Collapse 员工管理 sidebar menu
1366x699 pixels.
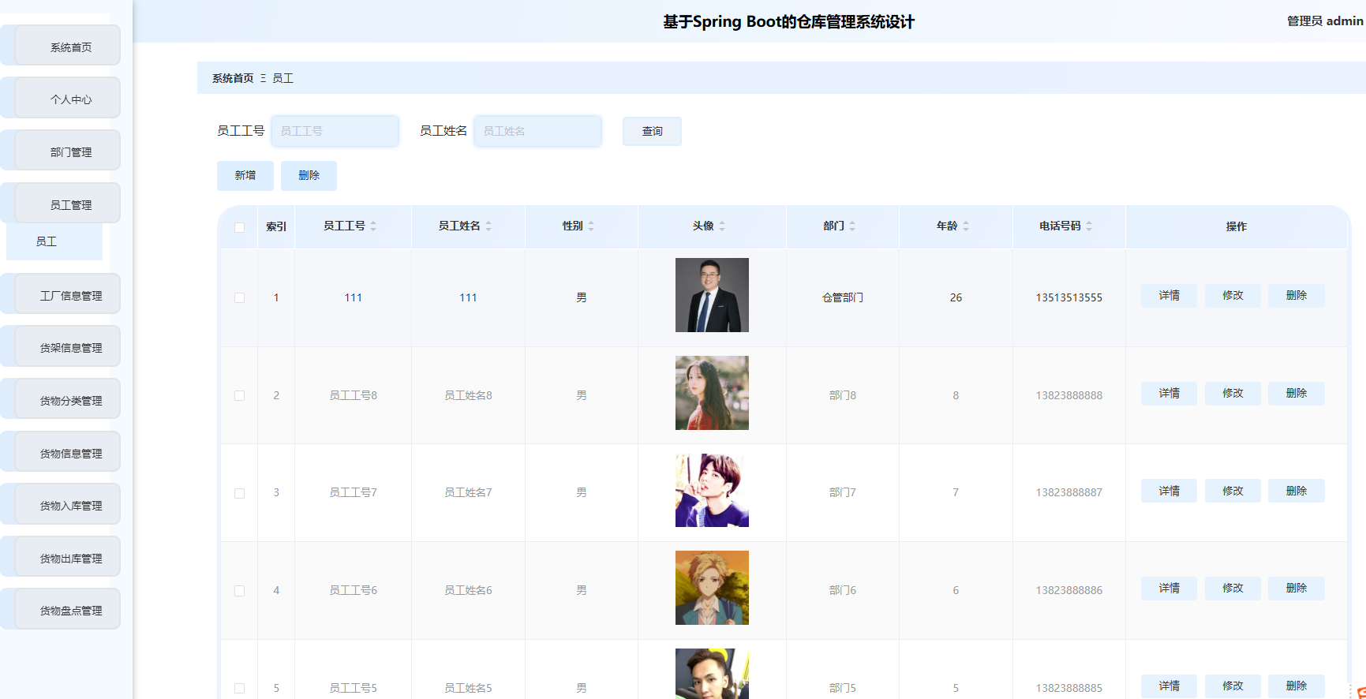[x=68, y=203]
